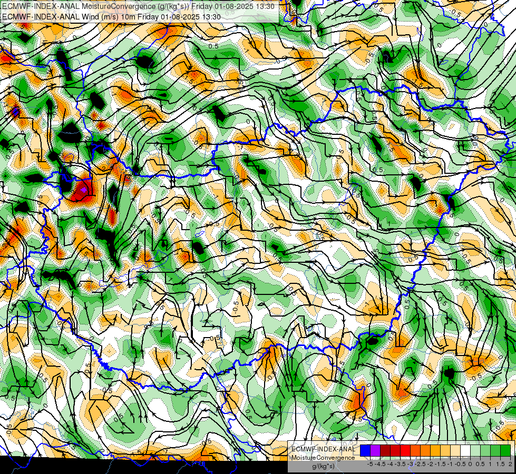Click the "-4.5" legend tick label

pyautogui.click(x=381, y=464)
